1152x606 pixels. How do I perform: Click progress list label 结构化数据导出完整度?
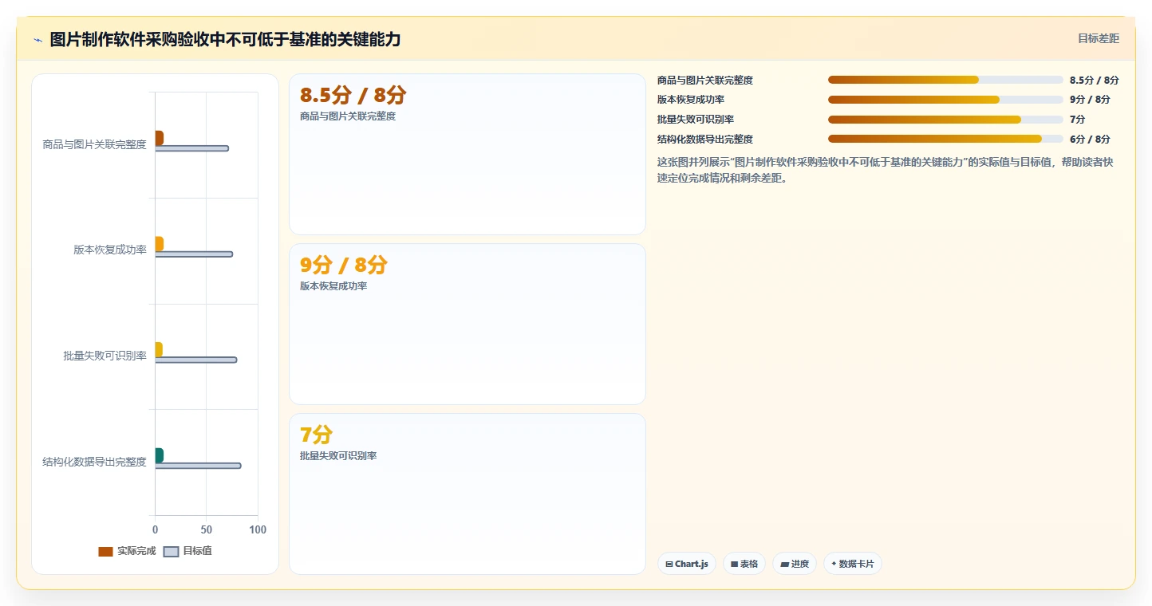(705, 140)
